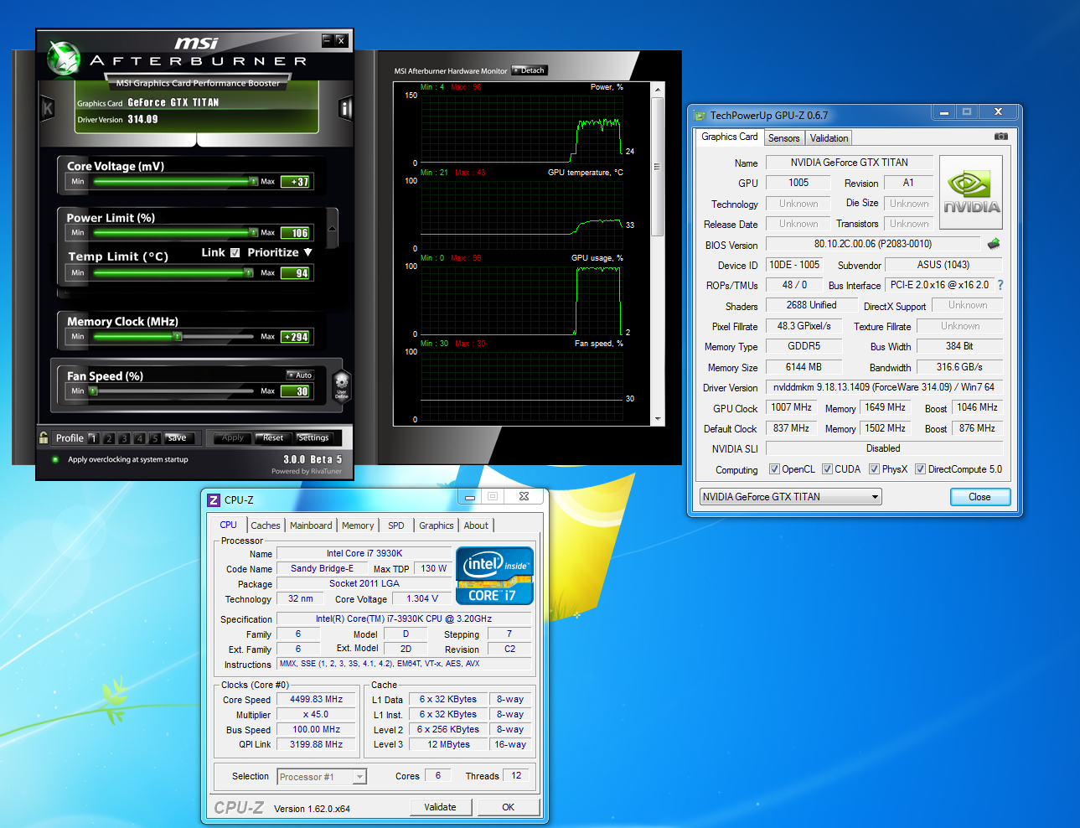The image size is (1080, 828).
Task: Open the About tab in CPU-Z
Action: [x=476, y=525]
